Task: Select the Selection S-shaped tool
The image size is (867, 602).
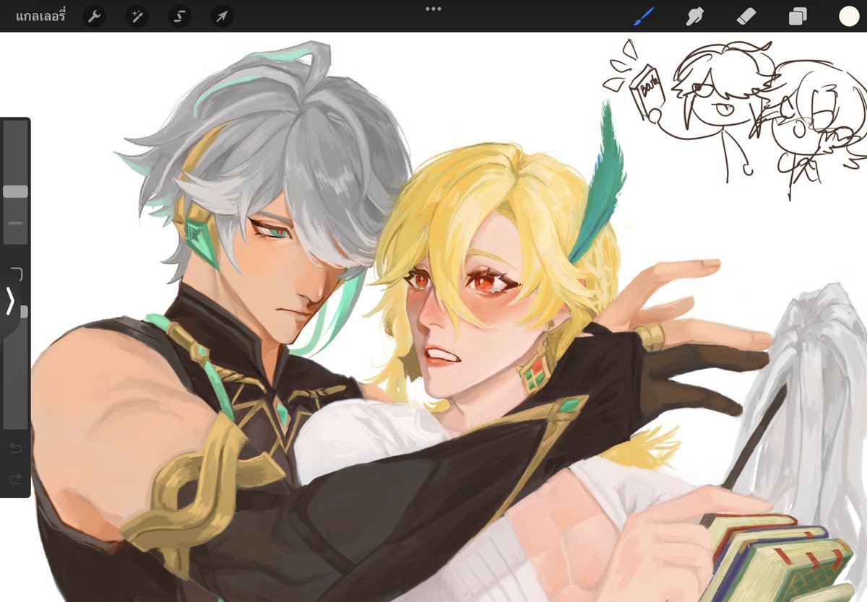Action: (x=179, y=16)
